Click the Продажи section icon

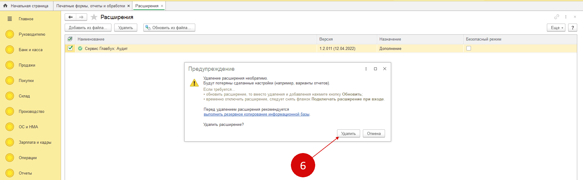click(10, 65)
